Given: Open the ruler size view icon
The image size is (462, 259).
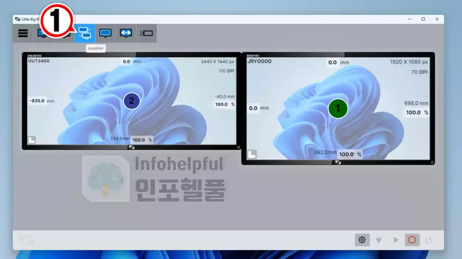Looking at the screenshot, I should [147, 33].
